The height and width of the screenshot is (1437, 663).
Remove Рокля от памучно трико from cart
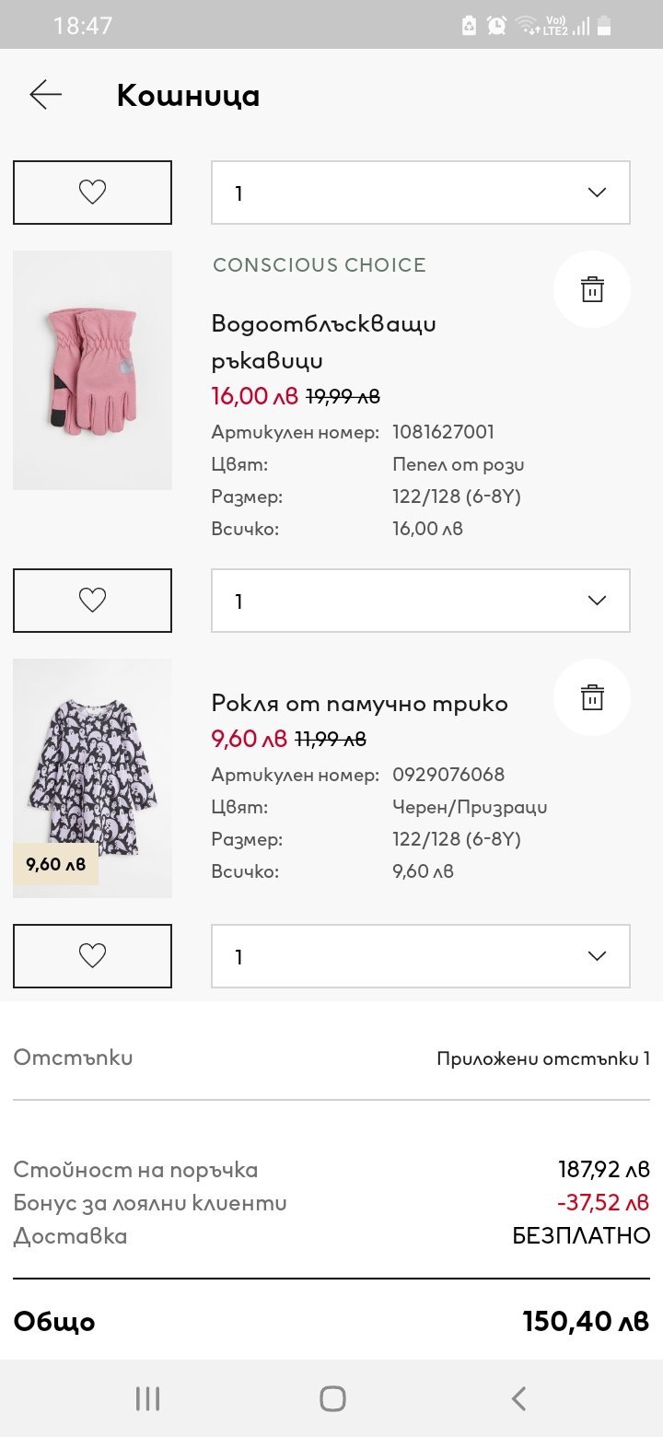[x=591, y=697]
